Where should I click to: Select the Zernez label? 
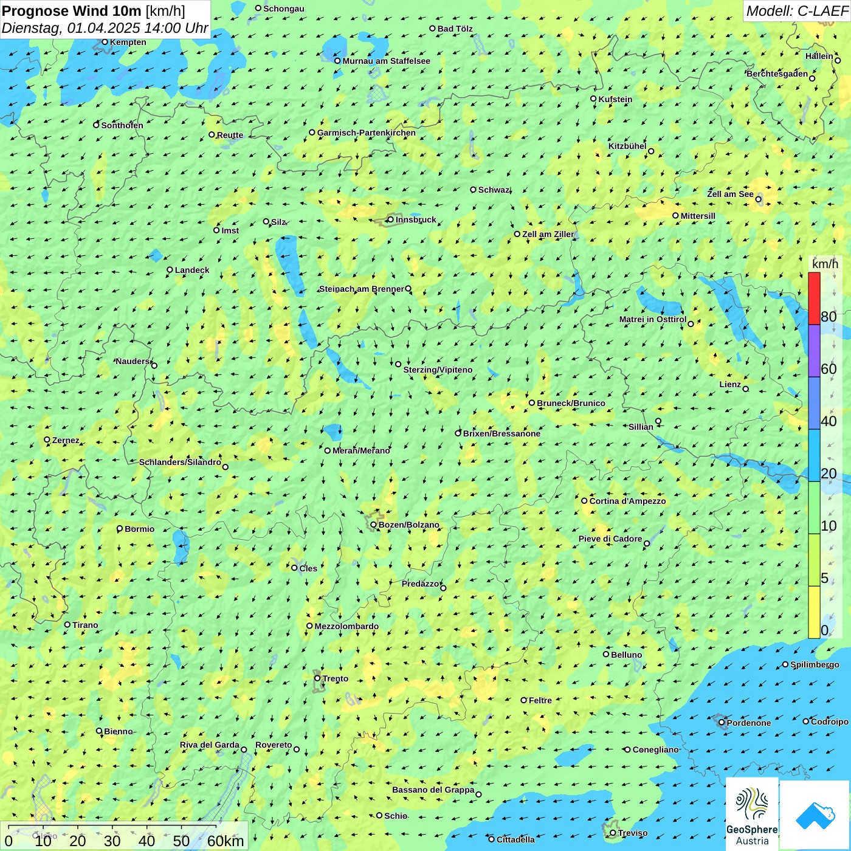(66, 440)
